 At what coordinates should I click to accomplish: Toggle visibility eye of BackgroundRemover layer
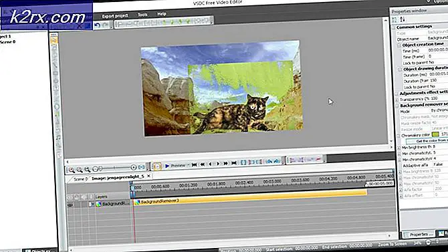pos(70,205)
